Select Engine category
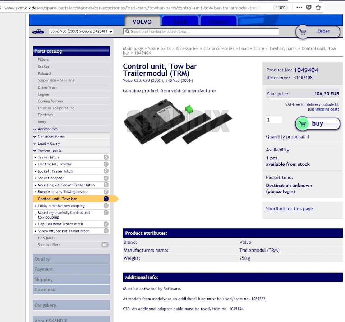 (x=43, y=94)
